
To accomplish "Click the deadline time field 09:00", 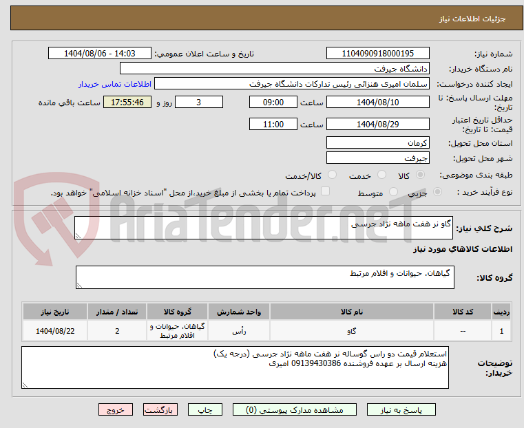I will pyautogui.click(x=273, y=102).
